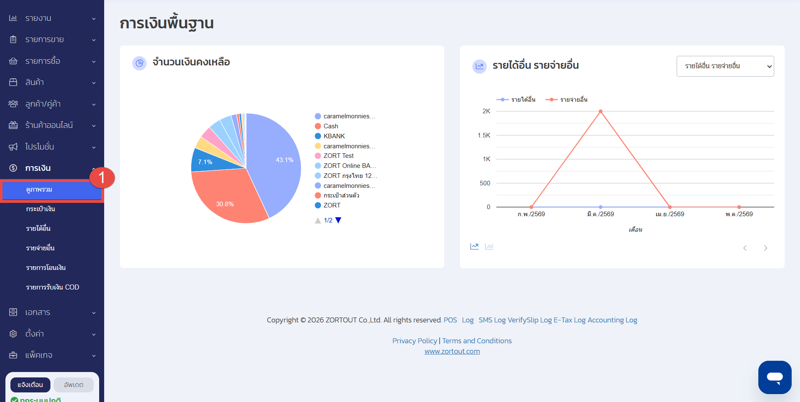
Task: Click the สินค้า box icon in sidebar
Action: [13, 82]
